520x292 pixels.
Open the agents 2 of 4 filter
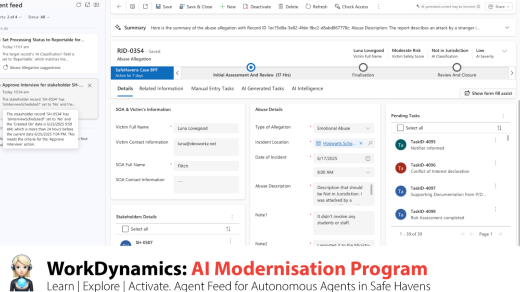pyautogui.click(x=11, y=17)
